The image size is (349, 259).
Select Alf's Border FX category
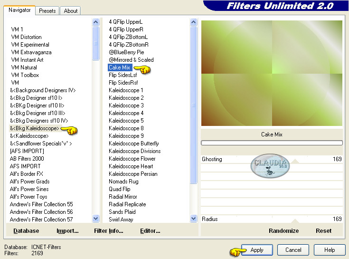[26, 174]
